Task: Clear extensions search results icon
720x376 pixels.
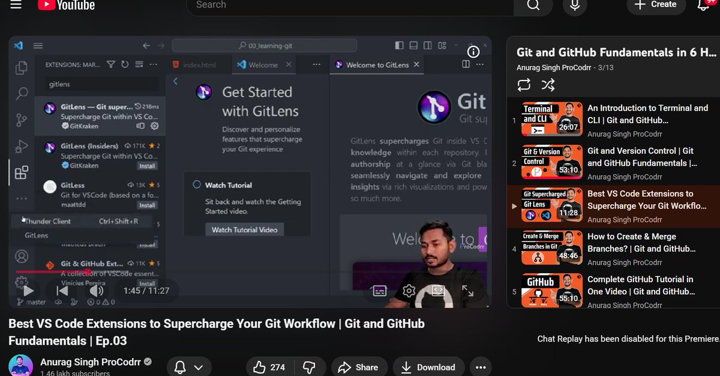Action: coord(139,64)
